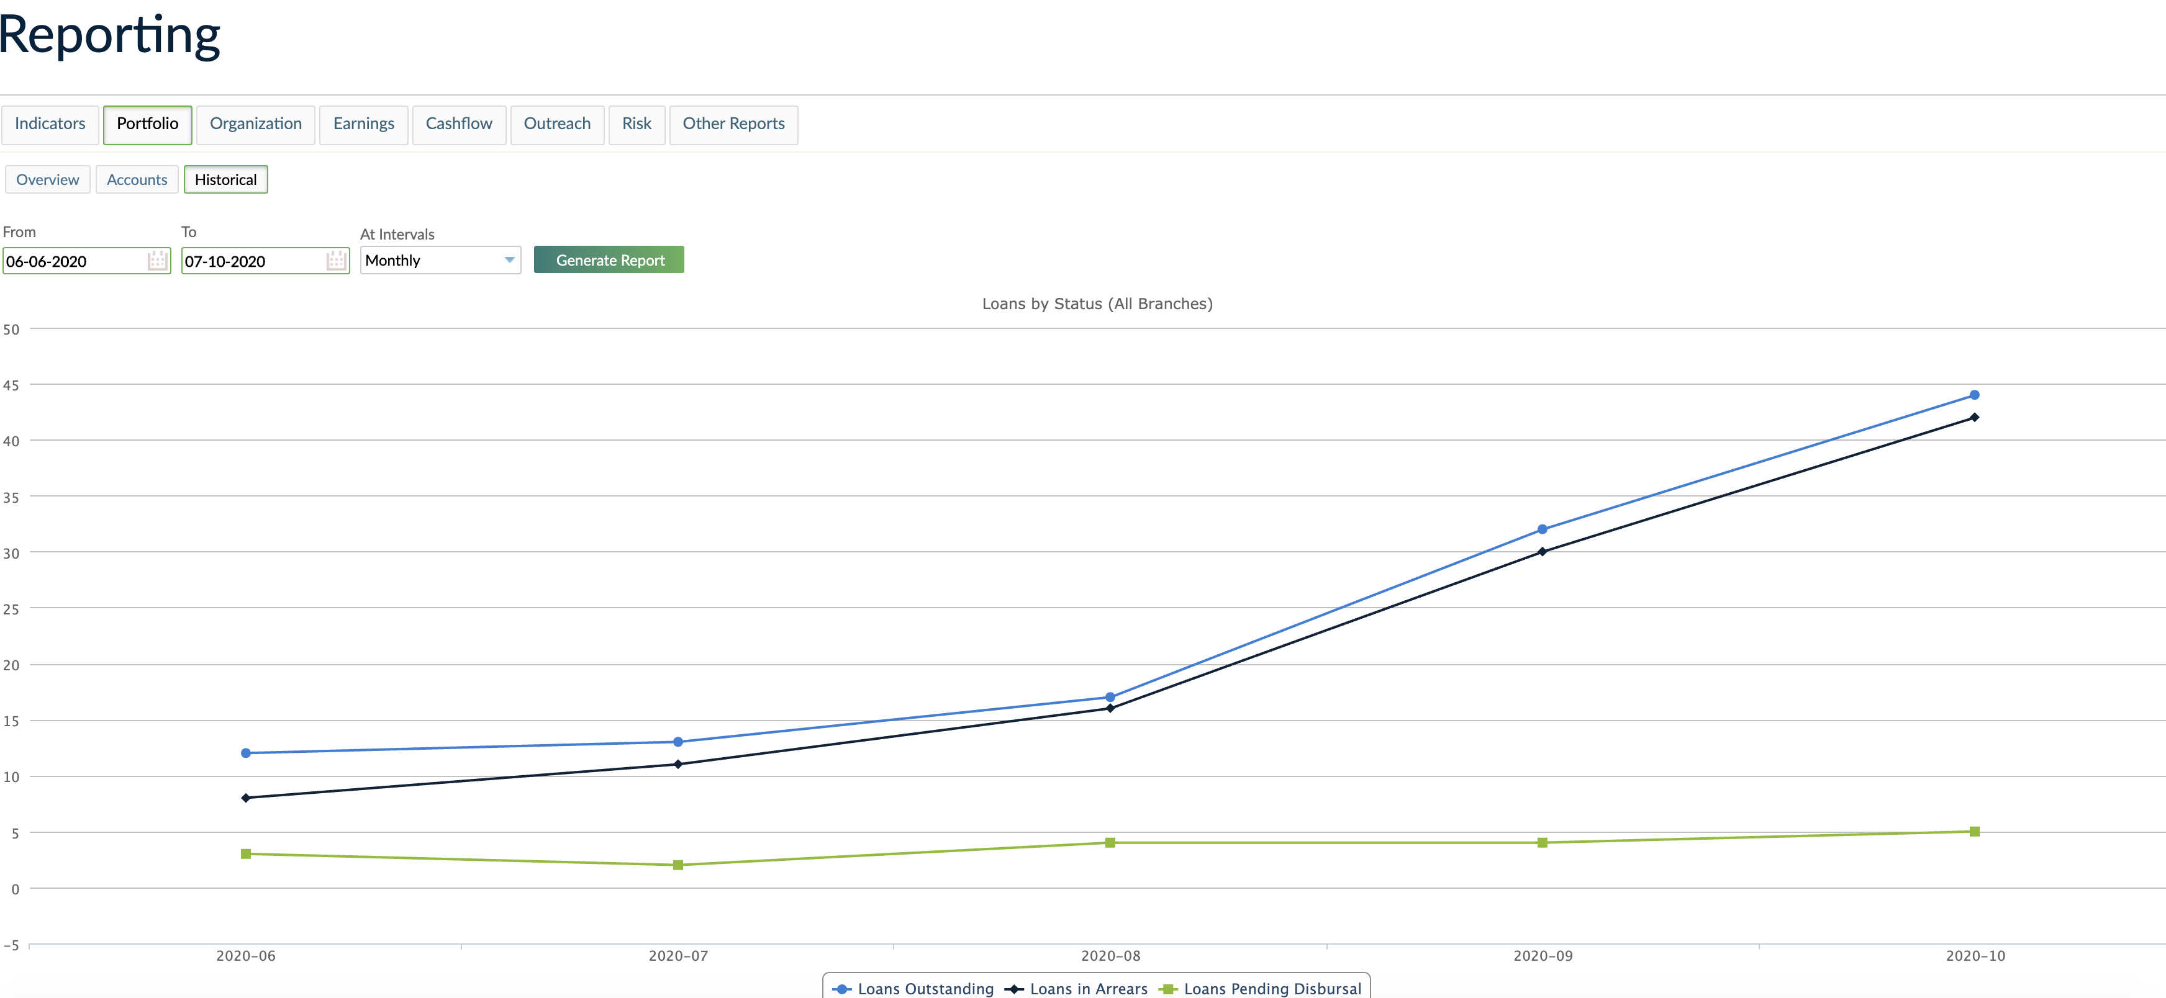The width and height of the screenshot is (2166, 998).
Task: Click the 2020-10 Loans Outstanding data point
Action: 1974,395
